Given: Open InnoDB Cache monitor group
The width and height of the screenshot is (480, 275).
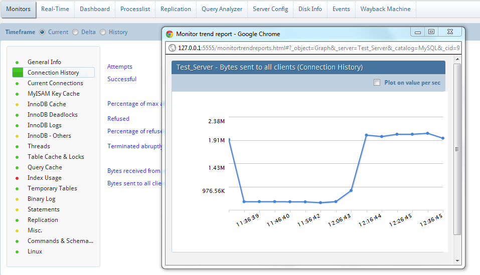Looking at the screenshot, I should [47, 104].
